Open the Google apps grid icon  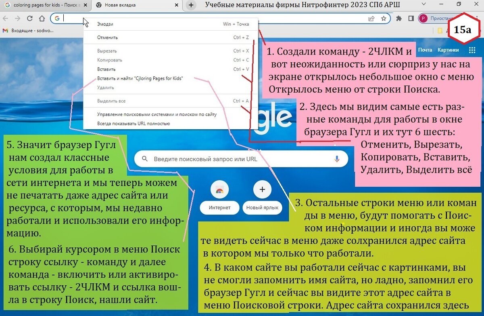point(472,50)
